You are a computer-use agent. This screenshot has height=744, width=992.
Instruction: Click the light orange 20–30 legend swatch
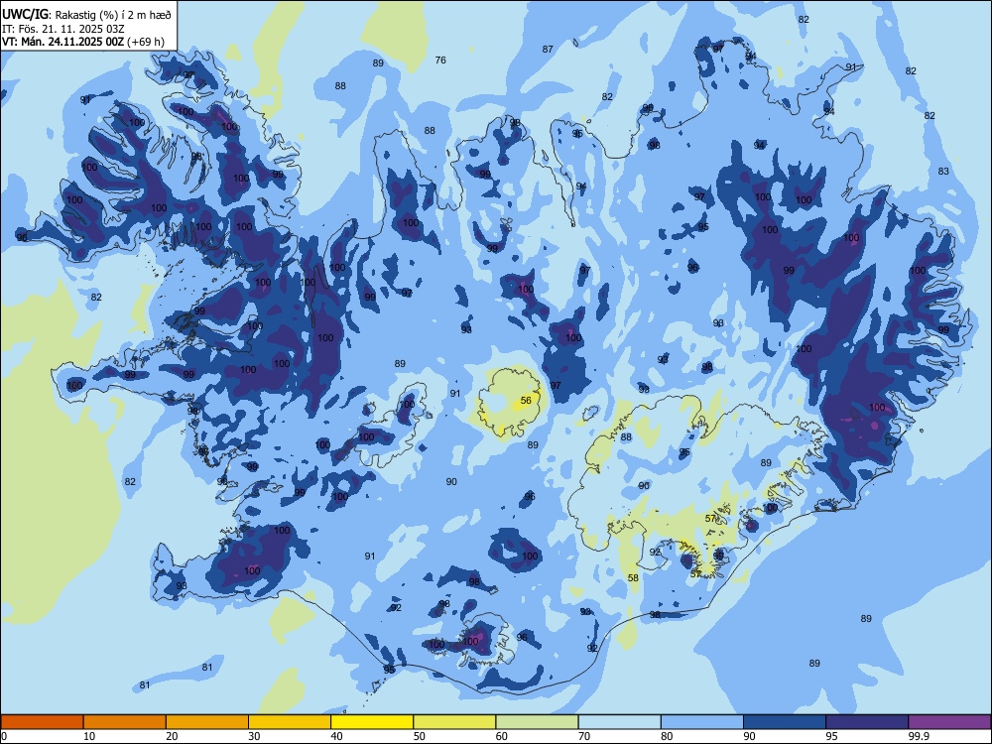point(207,722)
